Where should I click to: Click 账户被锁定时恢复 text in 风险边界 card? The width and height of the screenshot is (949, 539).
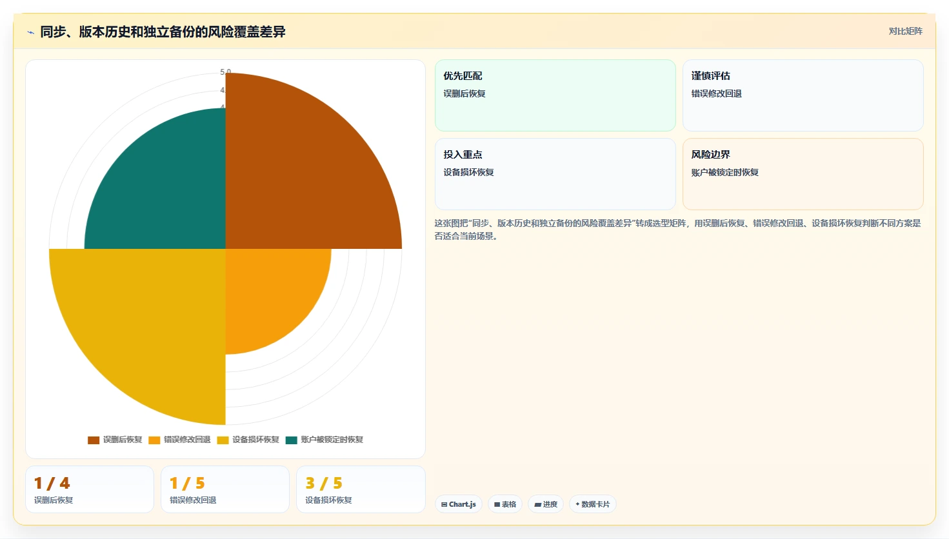[725, 172]
